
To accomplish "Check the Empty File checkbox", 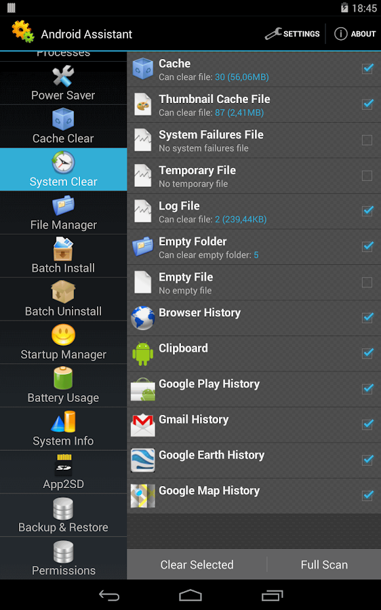I will coord(367,283).
